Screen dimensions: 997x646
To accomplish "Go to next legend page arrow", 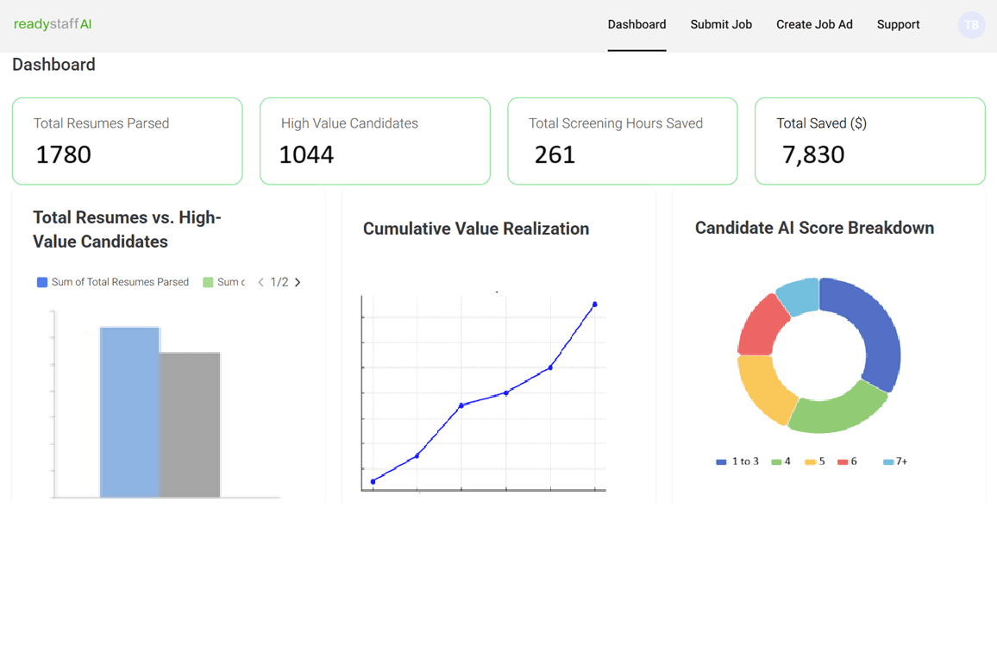I will (298, 282).
